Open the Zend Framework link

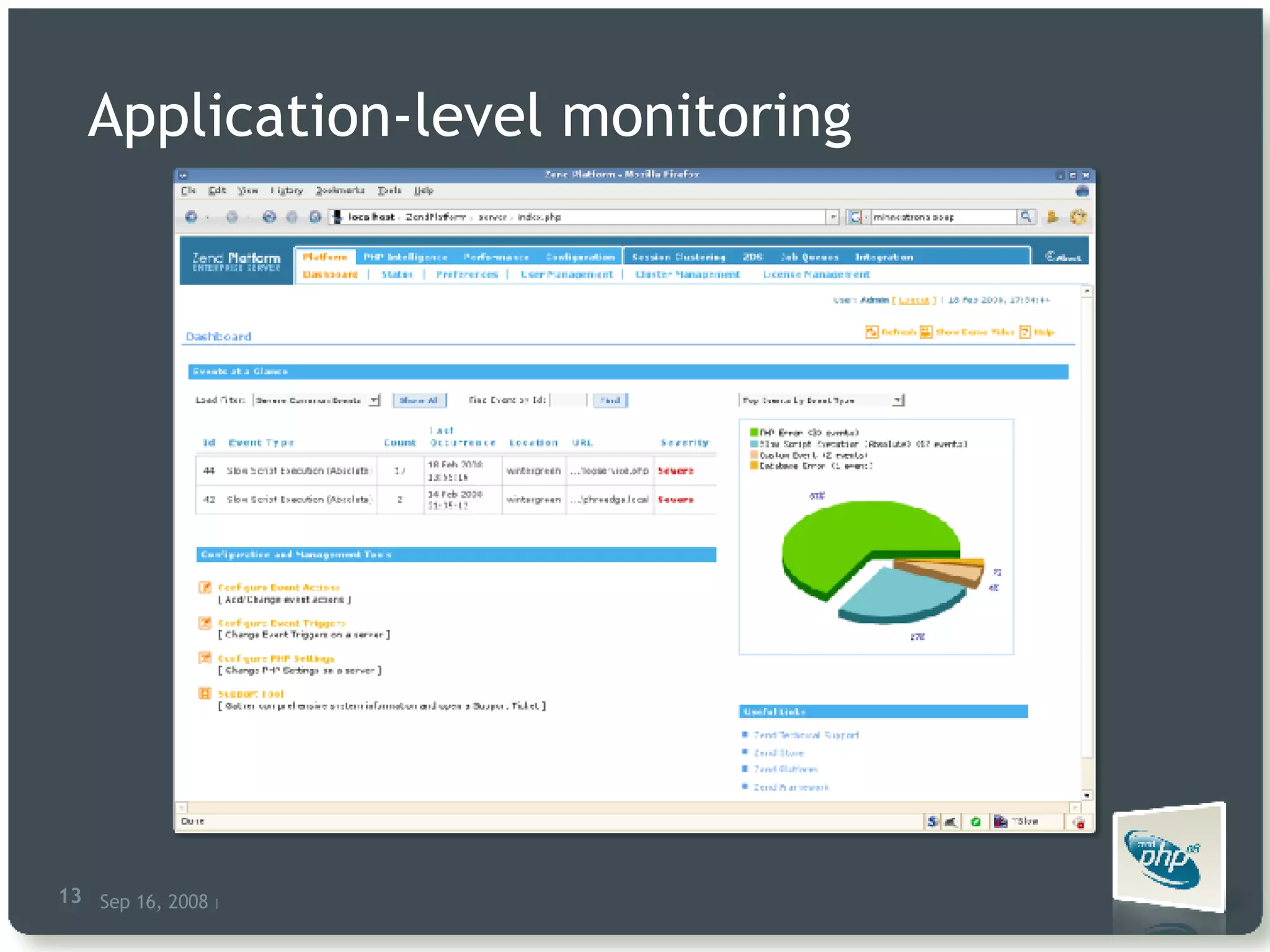791,787
